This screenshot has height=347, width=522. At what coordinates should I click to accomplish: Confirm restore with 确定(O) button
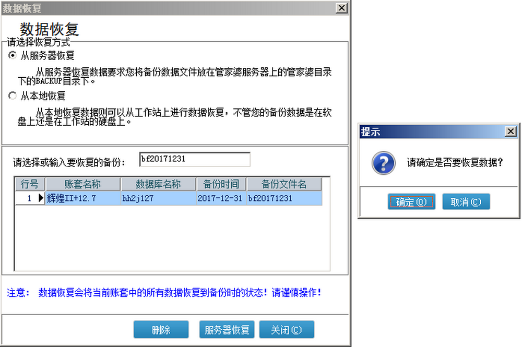point(411,201)
